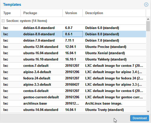
Task: Choose the gentoo-current-default row
Action: tap(73, 97)
